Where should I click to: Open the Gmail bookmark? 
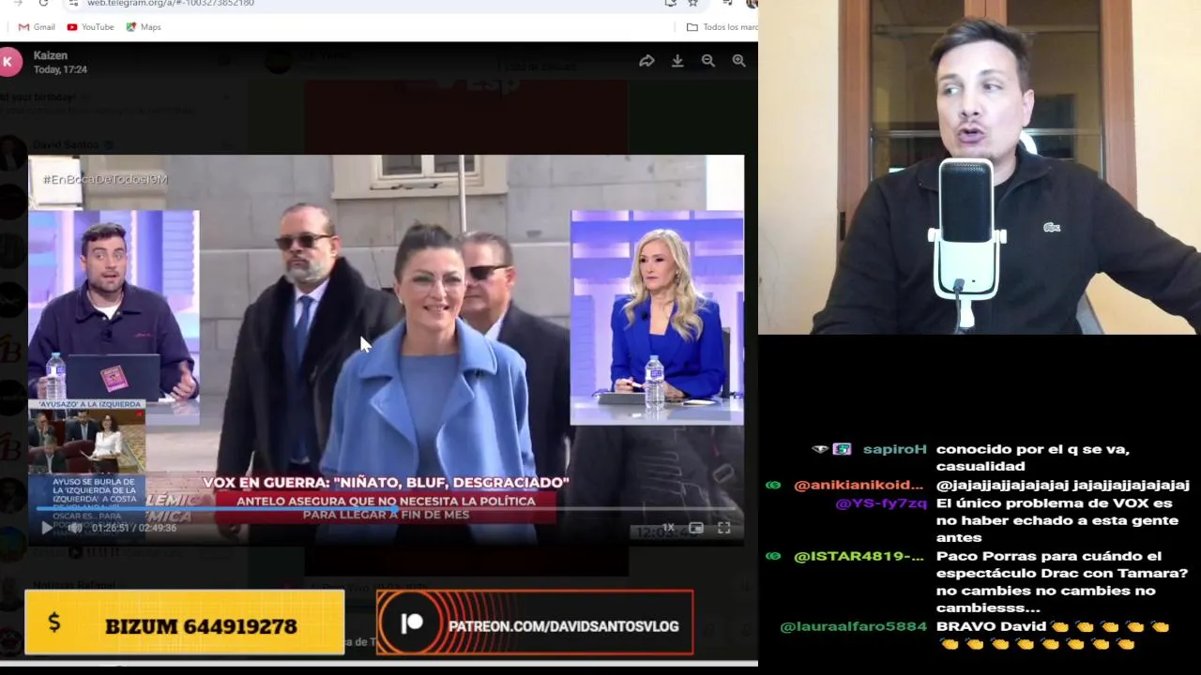point(37,27)
